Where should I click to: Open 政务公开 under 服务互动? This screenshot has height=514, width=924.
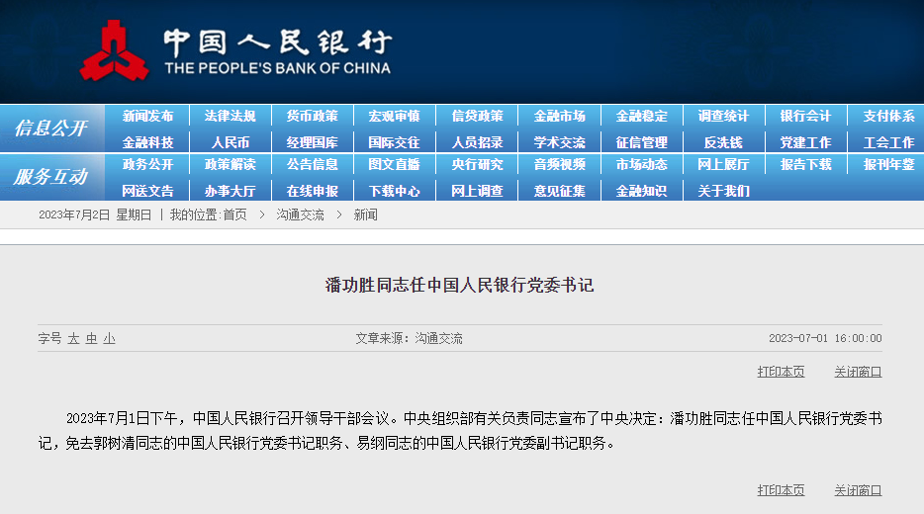pos(147,164)
